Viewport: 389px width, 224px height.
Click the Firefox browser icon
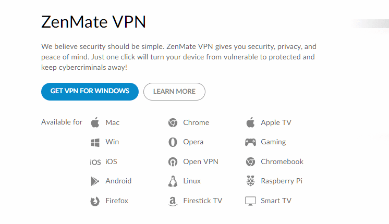click(x=95, y=201)
